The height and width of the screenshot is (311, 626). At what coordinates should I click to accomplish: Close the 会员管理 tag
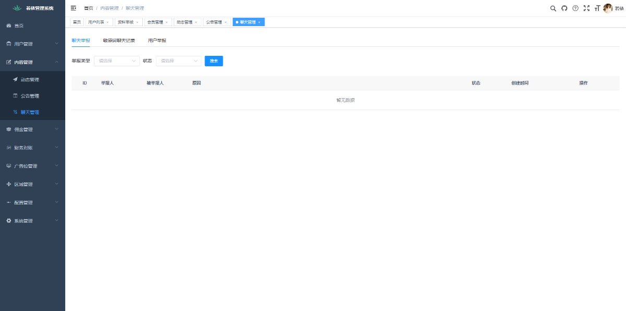click(x=166, y=22)
